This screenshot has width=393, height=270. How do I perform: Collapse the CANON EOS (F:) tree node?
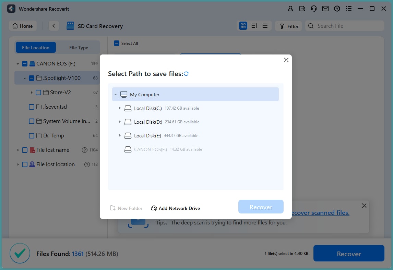pyautogui.click(x=17, y=64)
